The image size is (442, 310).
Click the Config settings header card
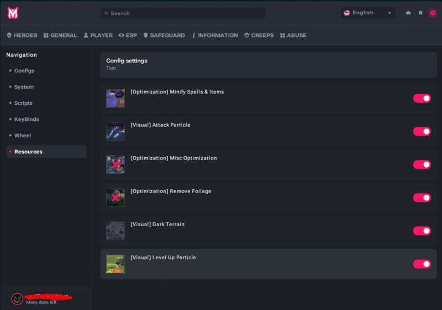pyautogui.click(x=269, y=65)
